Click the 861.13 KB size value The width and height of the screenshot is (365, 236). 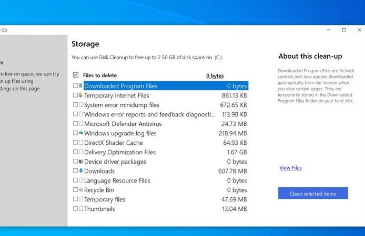[x=234, y=95]
